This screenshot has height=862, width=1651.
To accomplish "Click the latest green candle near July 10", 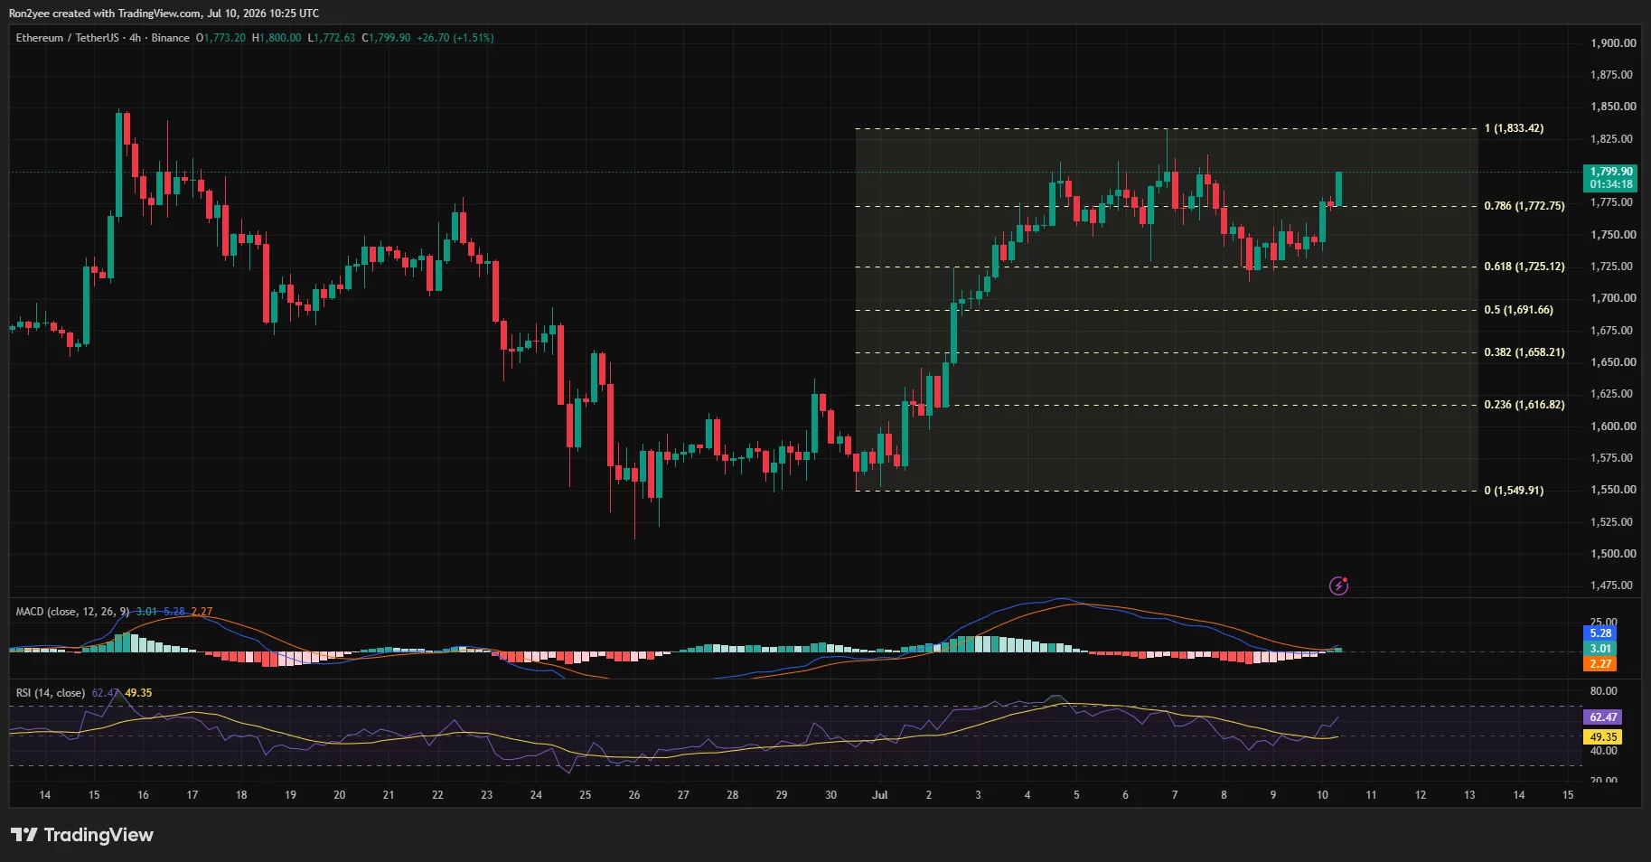I will coord(1338,188).
